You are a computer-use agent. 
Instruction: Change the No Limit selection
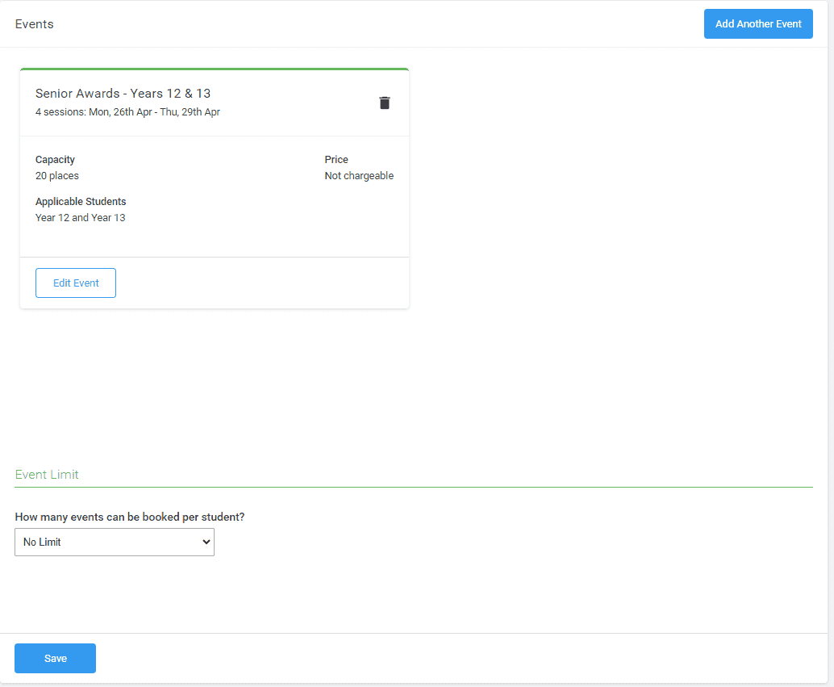coord(114,542)
